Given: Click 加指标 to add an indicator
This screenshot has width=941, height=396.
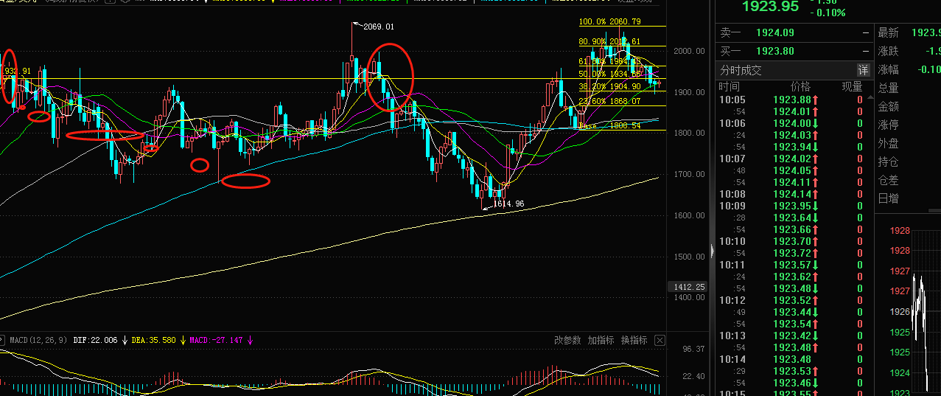Looking at the screenshot, I should tap(601, 341).
